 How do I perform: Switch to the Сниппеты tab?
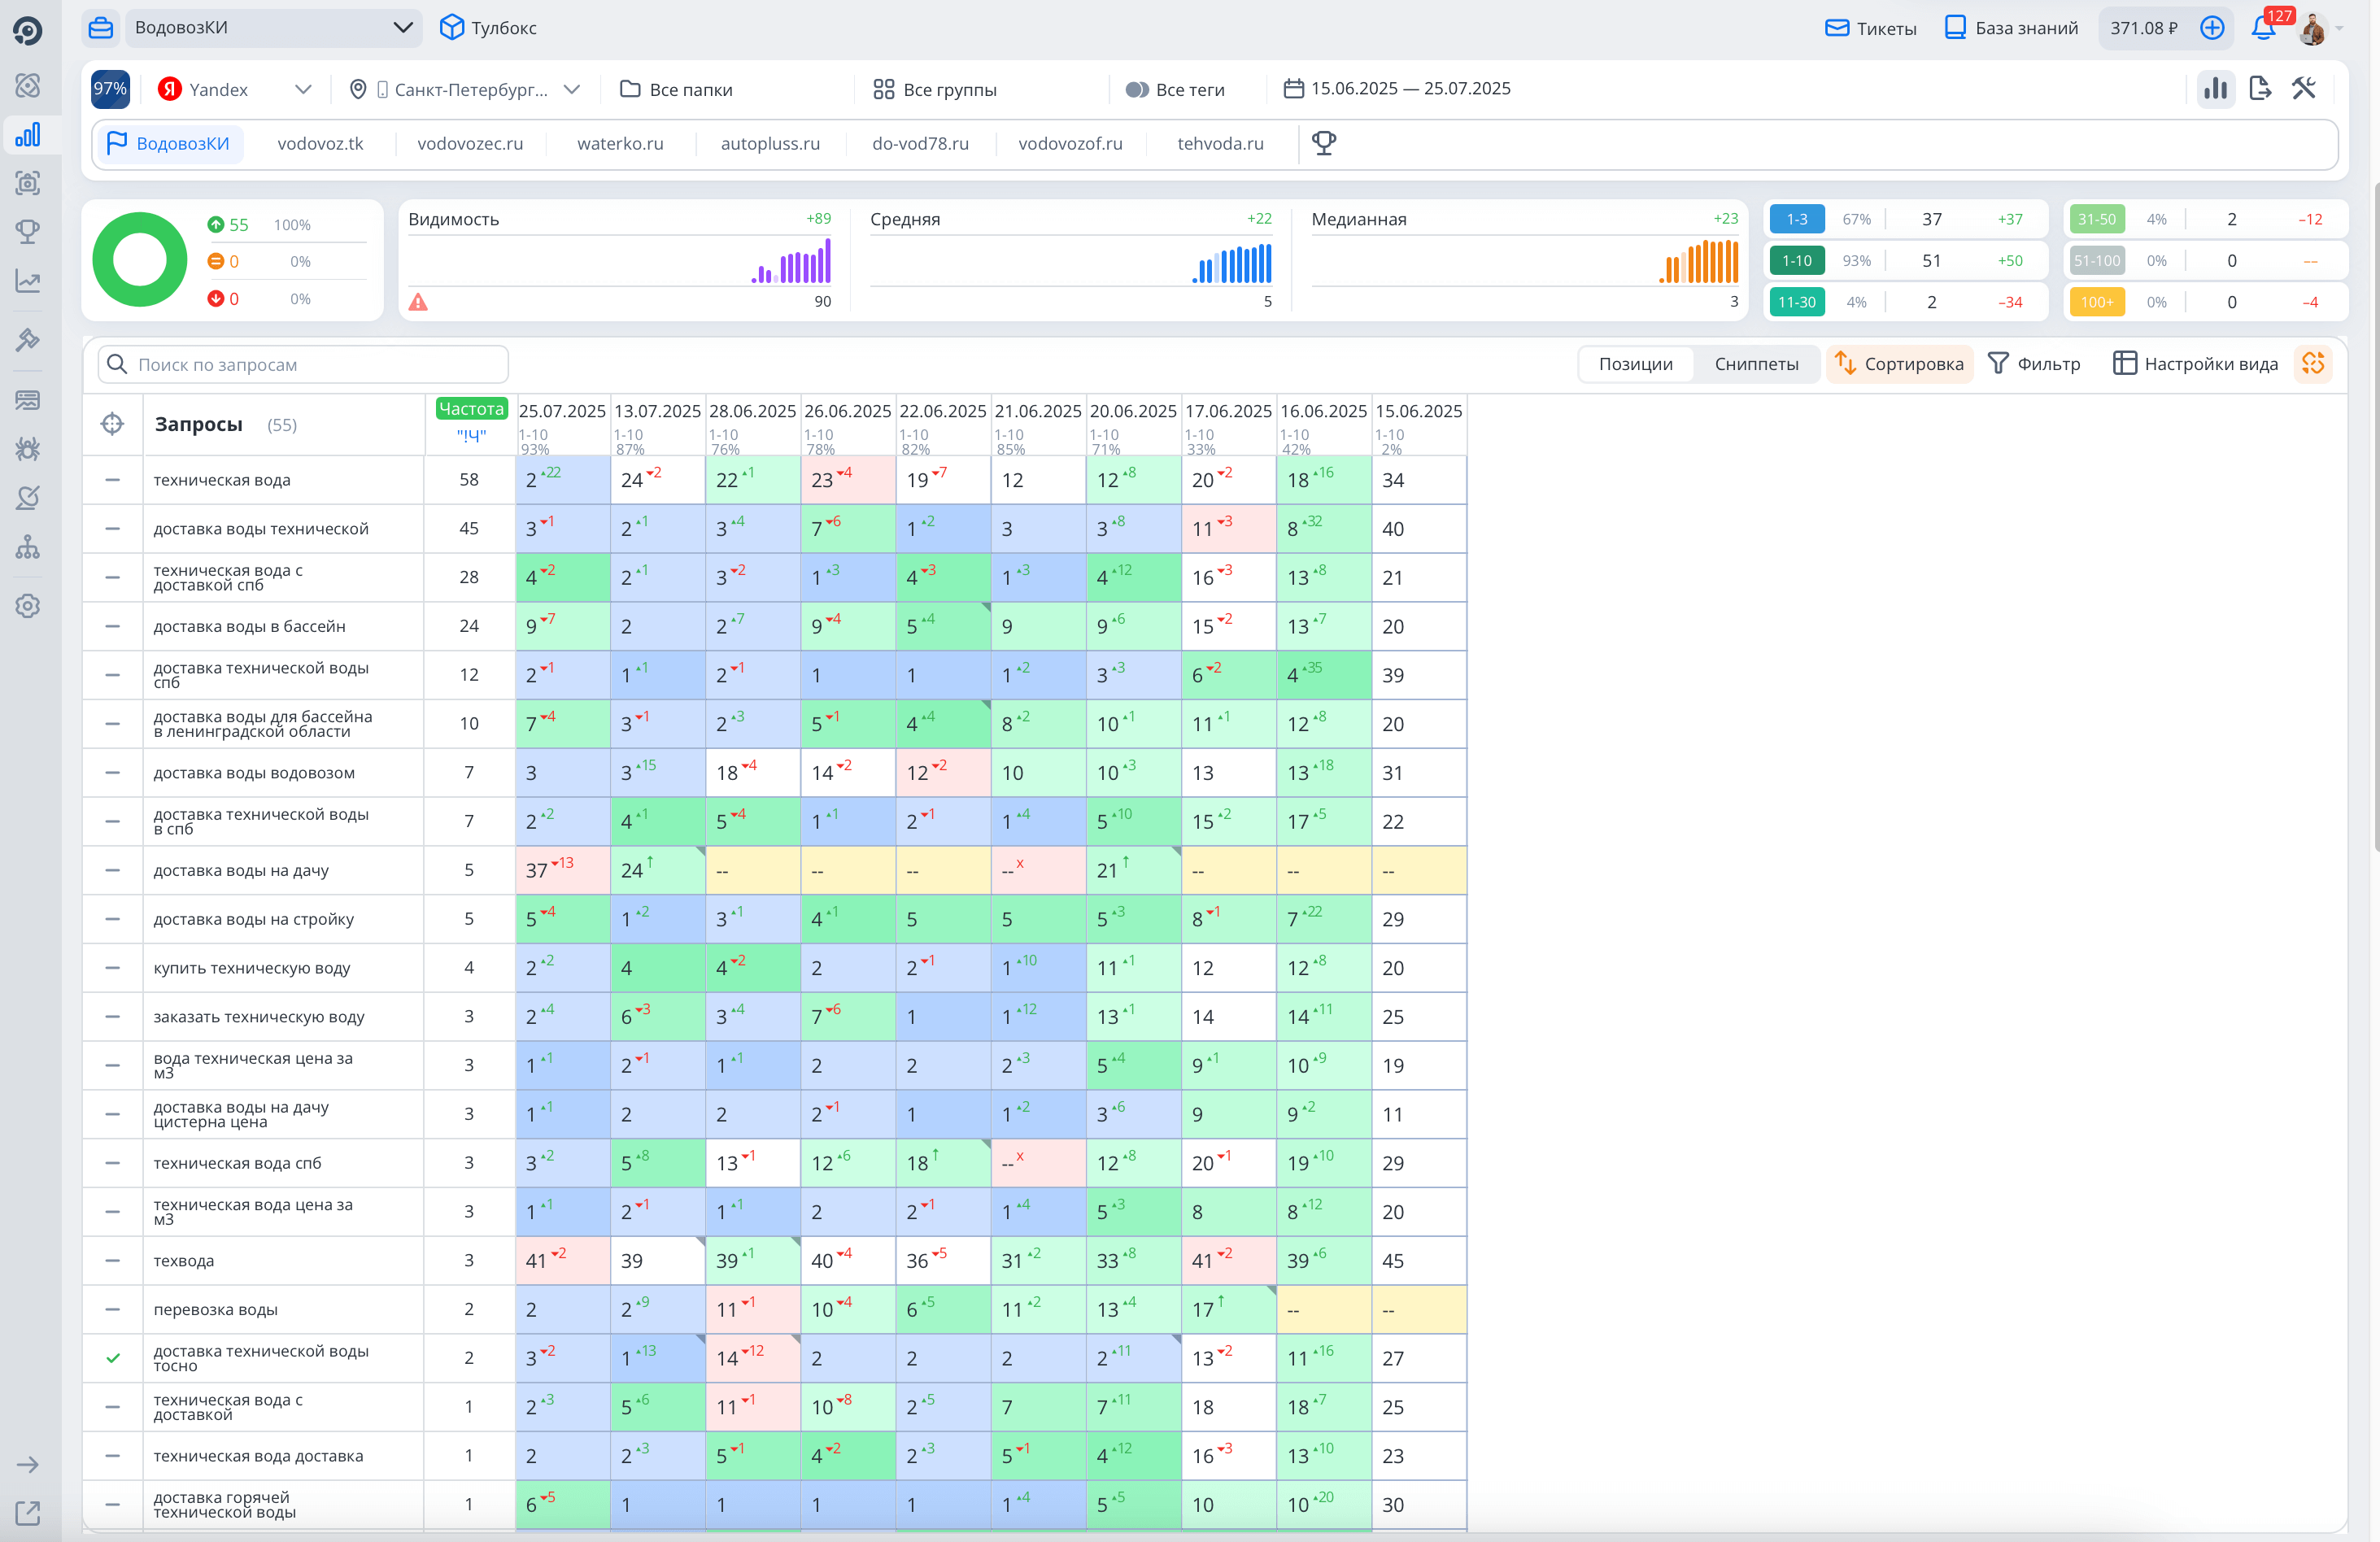(1756, 364)
